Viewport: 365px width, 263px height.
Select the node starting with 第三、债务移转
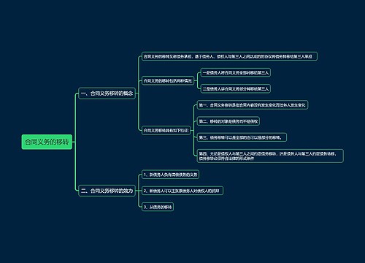point(242,137)
